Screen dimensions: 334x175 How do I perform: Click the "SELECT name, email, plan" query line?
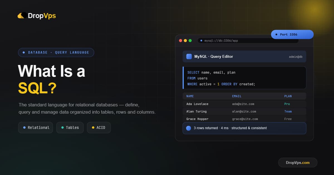click(x=211, y=72)
